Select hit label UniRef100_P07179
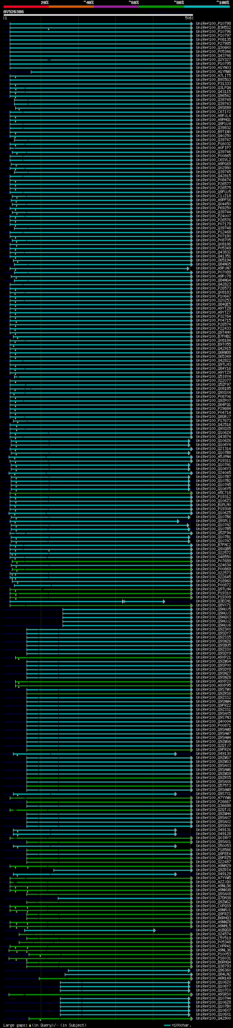This screenshot has height=1028, width=233. click(x=213, y=224)
